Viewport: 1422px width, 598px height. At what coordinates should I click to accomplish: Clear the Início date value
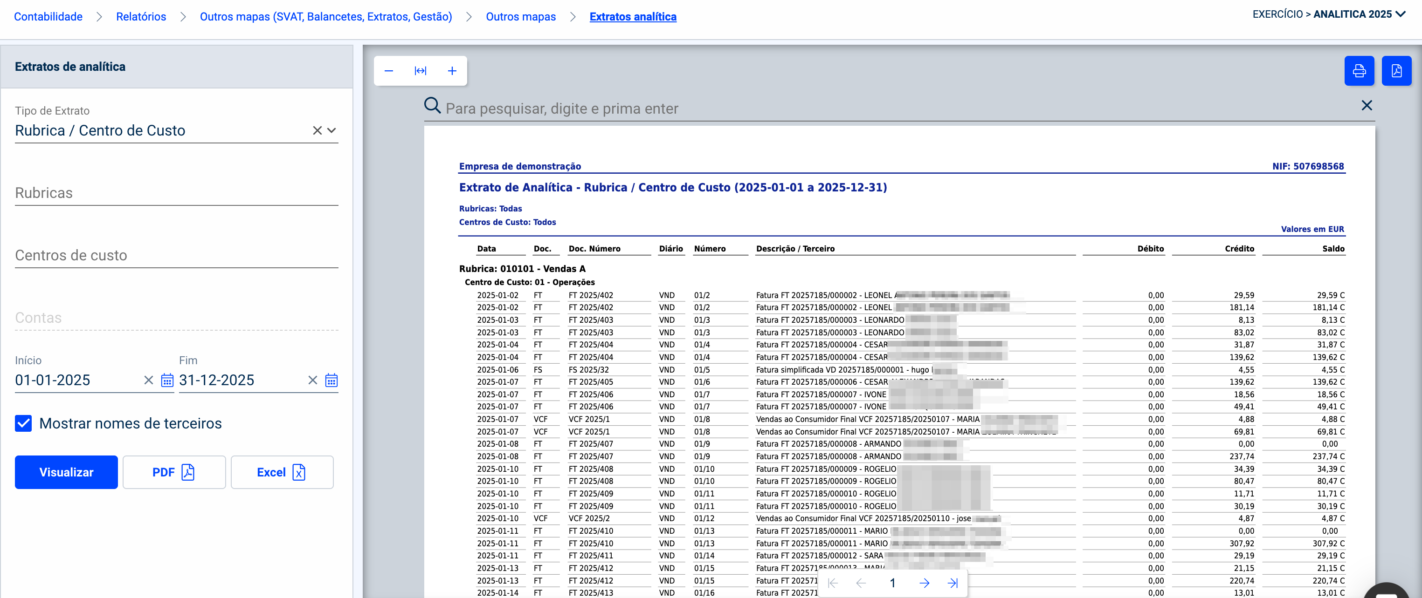[x=148, y=380]
